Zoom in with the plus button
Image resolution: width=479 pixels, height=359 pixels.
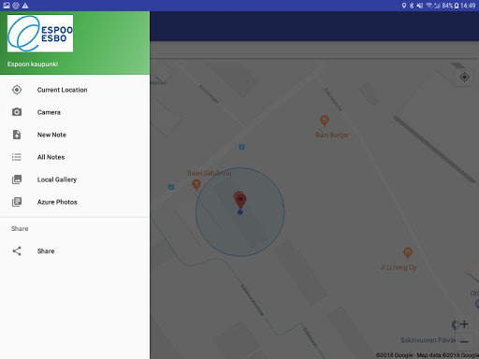tap(464, 324)
